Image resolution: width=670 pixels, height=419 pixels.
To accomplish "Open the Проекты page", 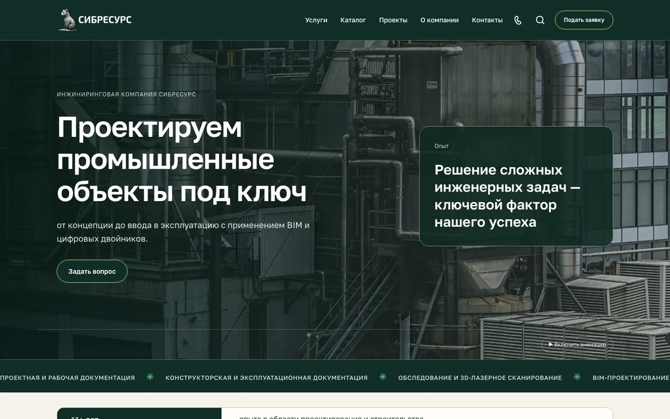I will pyautogui.click(x=393, y=20).
